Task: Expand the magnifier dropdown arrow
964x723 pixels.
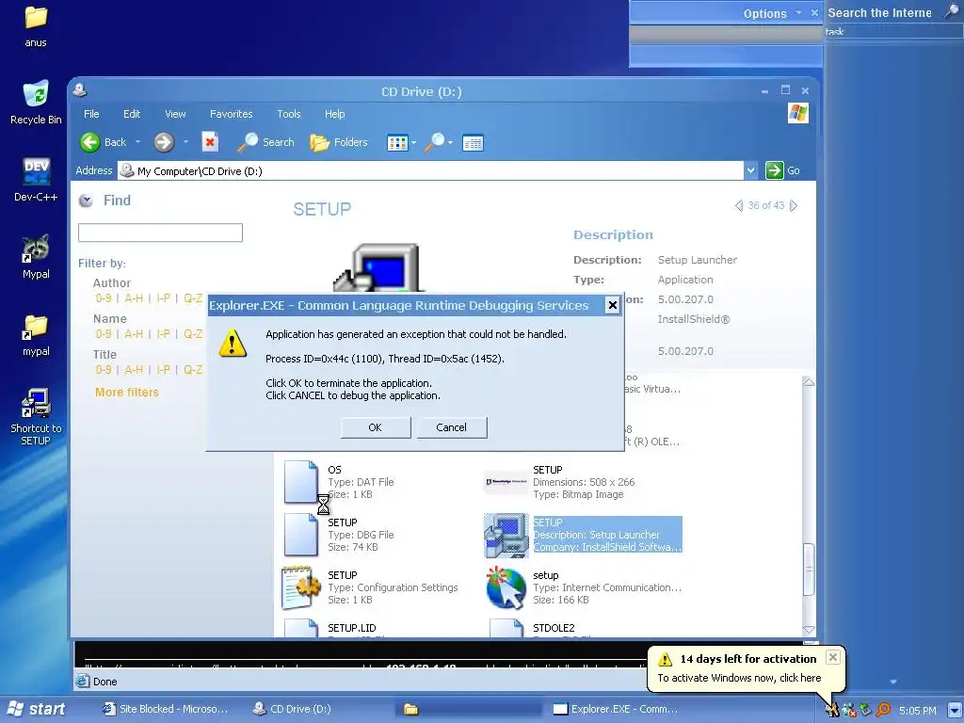Action: 451,143
